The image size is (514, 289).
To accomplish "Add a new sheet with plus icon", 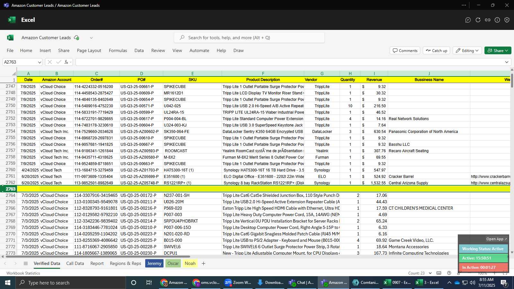I will click(x=203, y=263).
